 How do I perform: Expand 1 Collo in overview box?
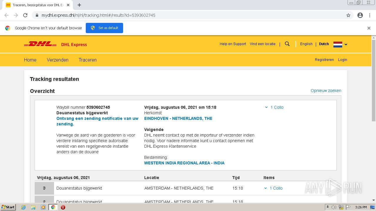click(274, 107)
